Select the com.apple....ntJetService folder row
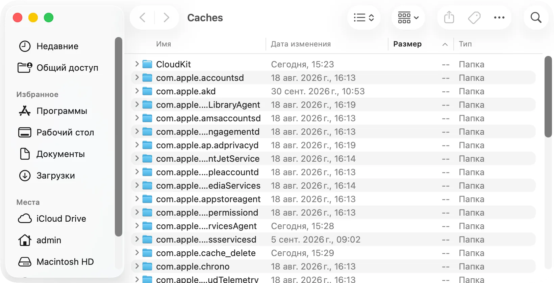Image resolution: width=554 pixels, height=283 pixels. coord(333,159)
